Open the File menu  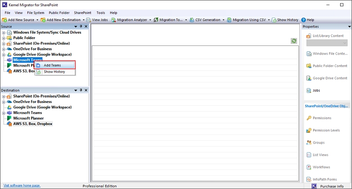7,13
